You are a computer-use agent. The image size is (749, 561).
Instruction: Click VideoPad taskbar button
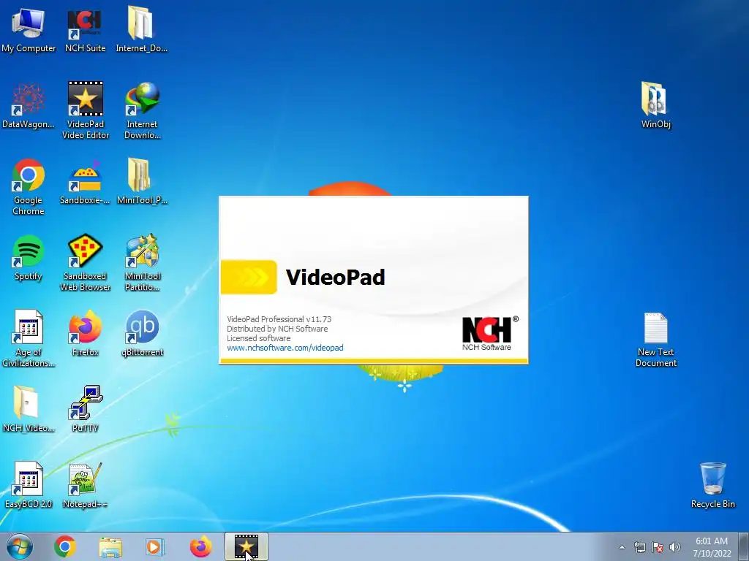[246, 546]
